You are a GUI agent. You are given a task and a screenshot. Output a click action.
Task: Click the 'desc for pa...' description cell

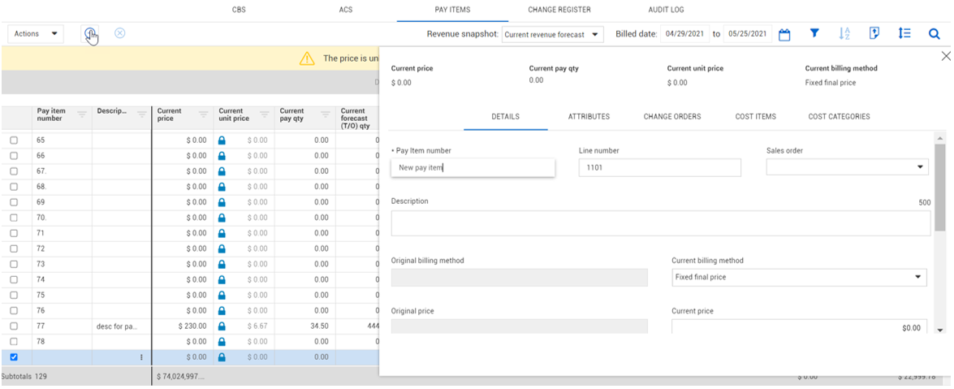[x=121, y=326]
